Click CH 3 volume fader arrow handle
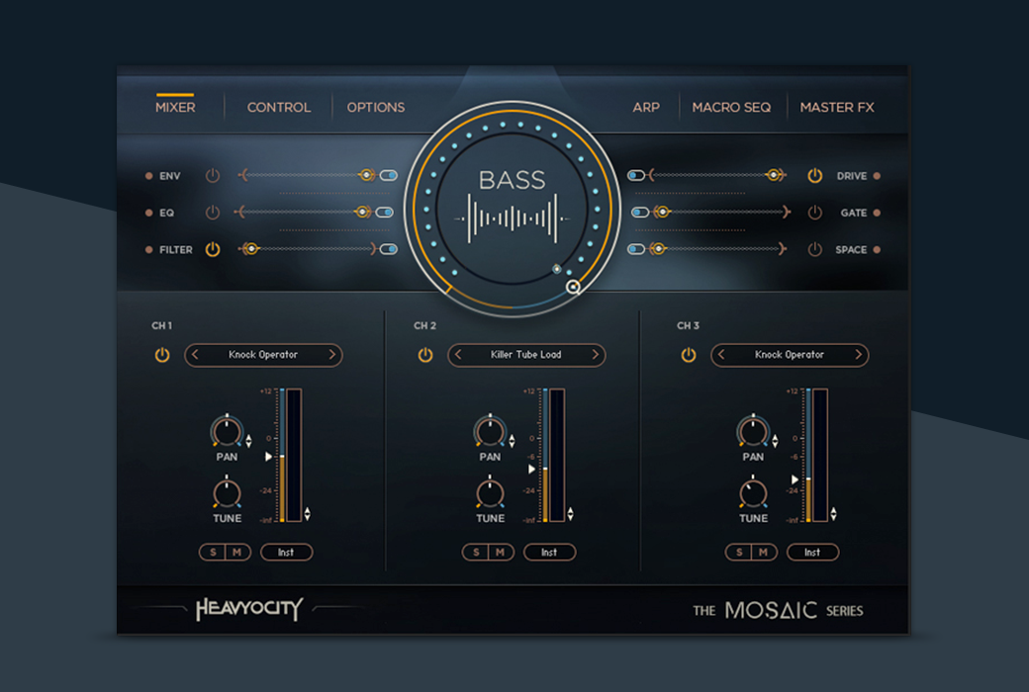Viewport: 1029px width, 692px height. [795, 479]
